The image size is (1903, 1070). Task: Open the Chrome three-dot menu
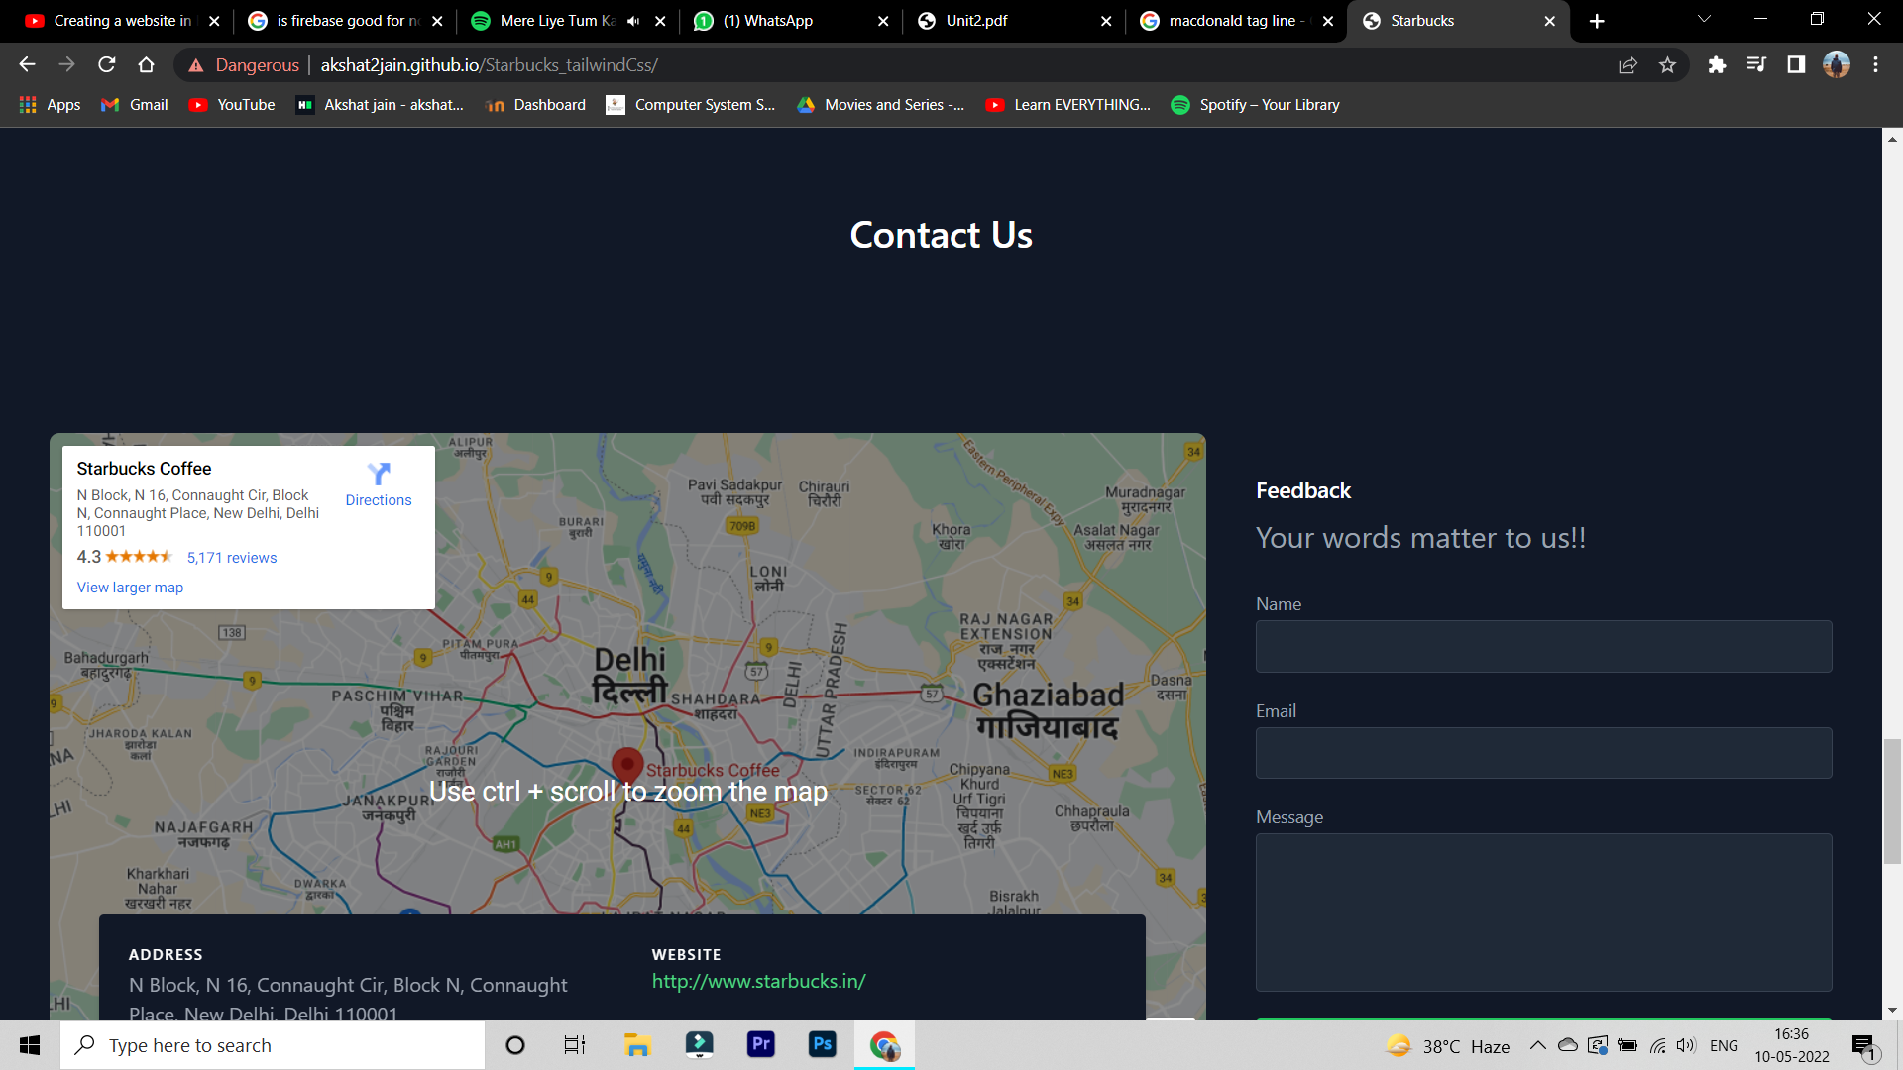pyautogui.click(x=1874, y=64)
